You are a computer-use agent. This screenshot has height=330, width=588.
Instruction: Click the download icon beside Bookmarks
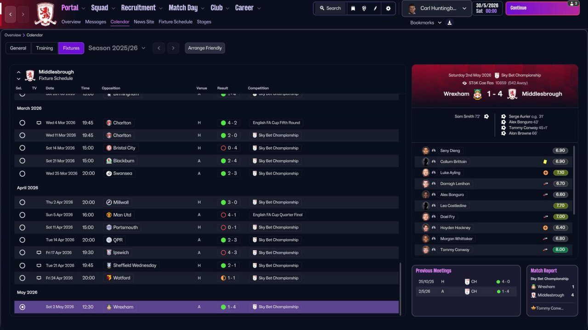[449, 22]
